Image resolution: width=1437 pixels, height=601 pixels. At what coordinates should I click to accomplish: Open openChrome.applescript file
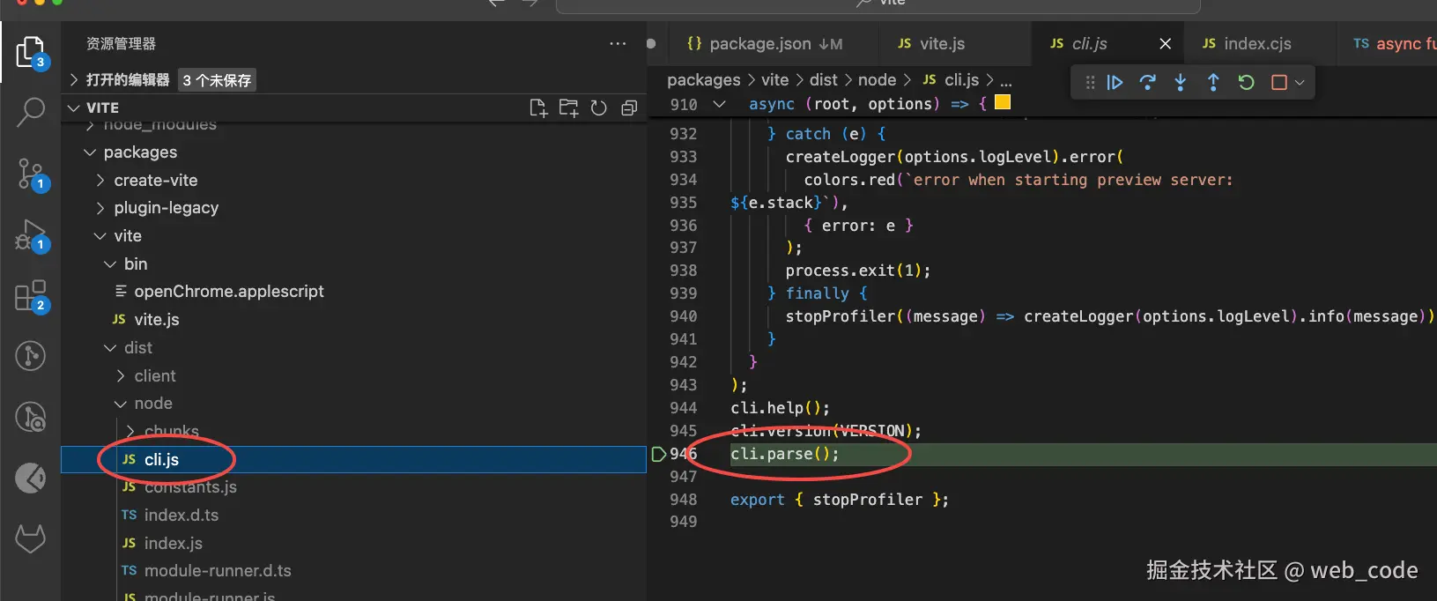(x=229, y=292)
